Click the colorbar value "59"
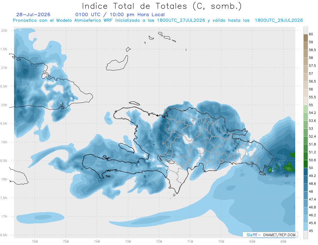 pyautogui.click(x=311, y=42)
